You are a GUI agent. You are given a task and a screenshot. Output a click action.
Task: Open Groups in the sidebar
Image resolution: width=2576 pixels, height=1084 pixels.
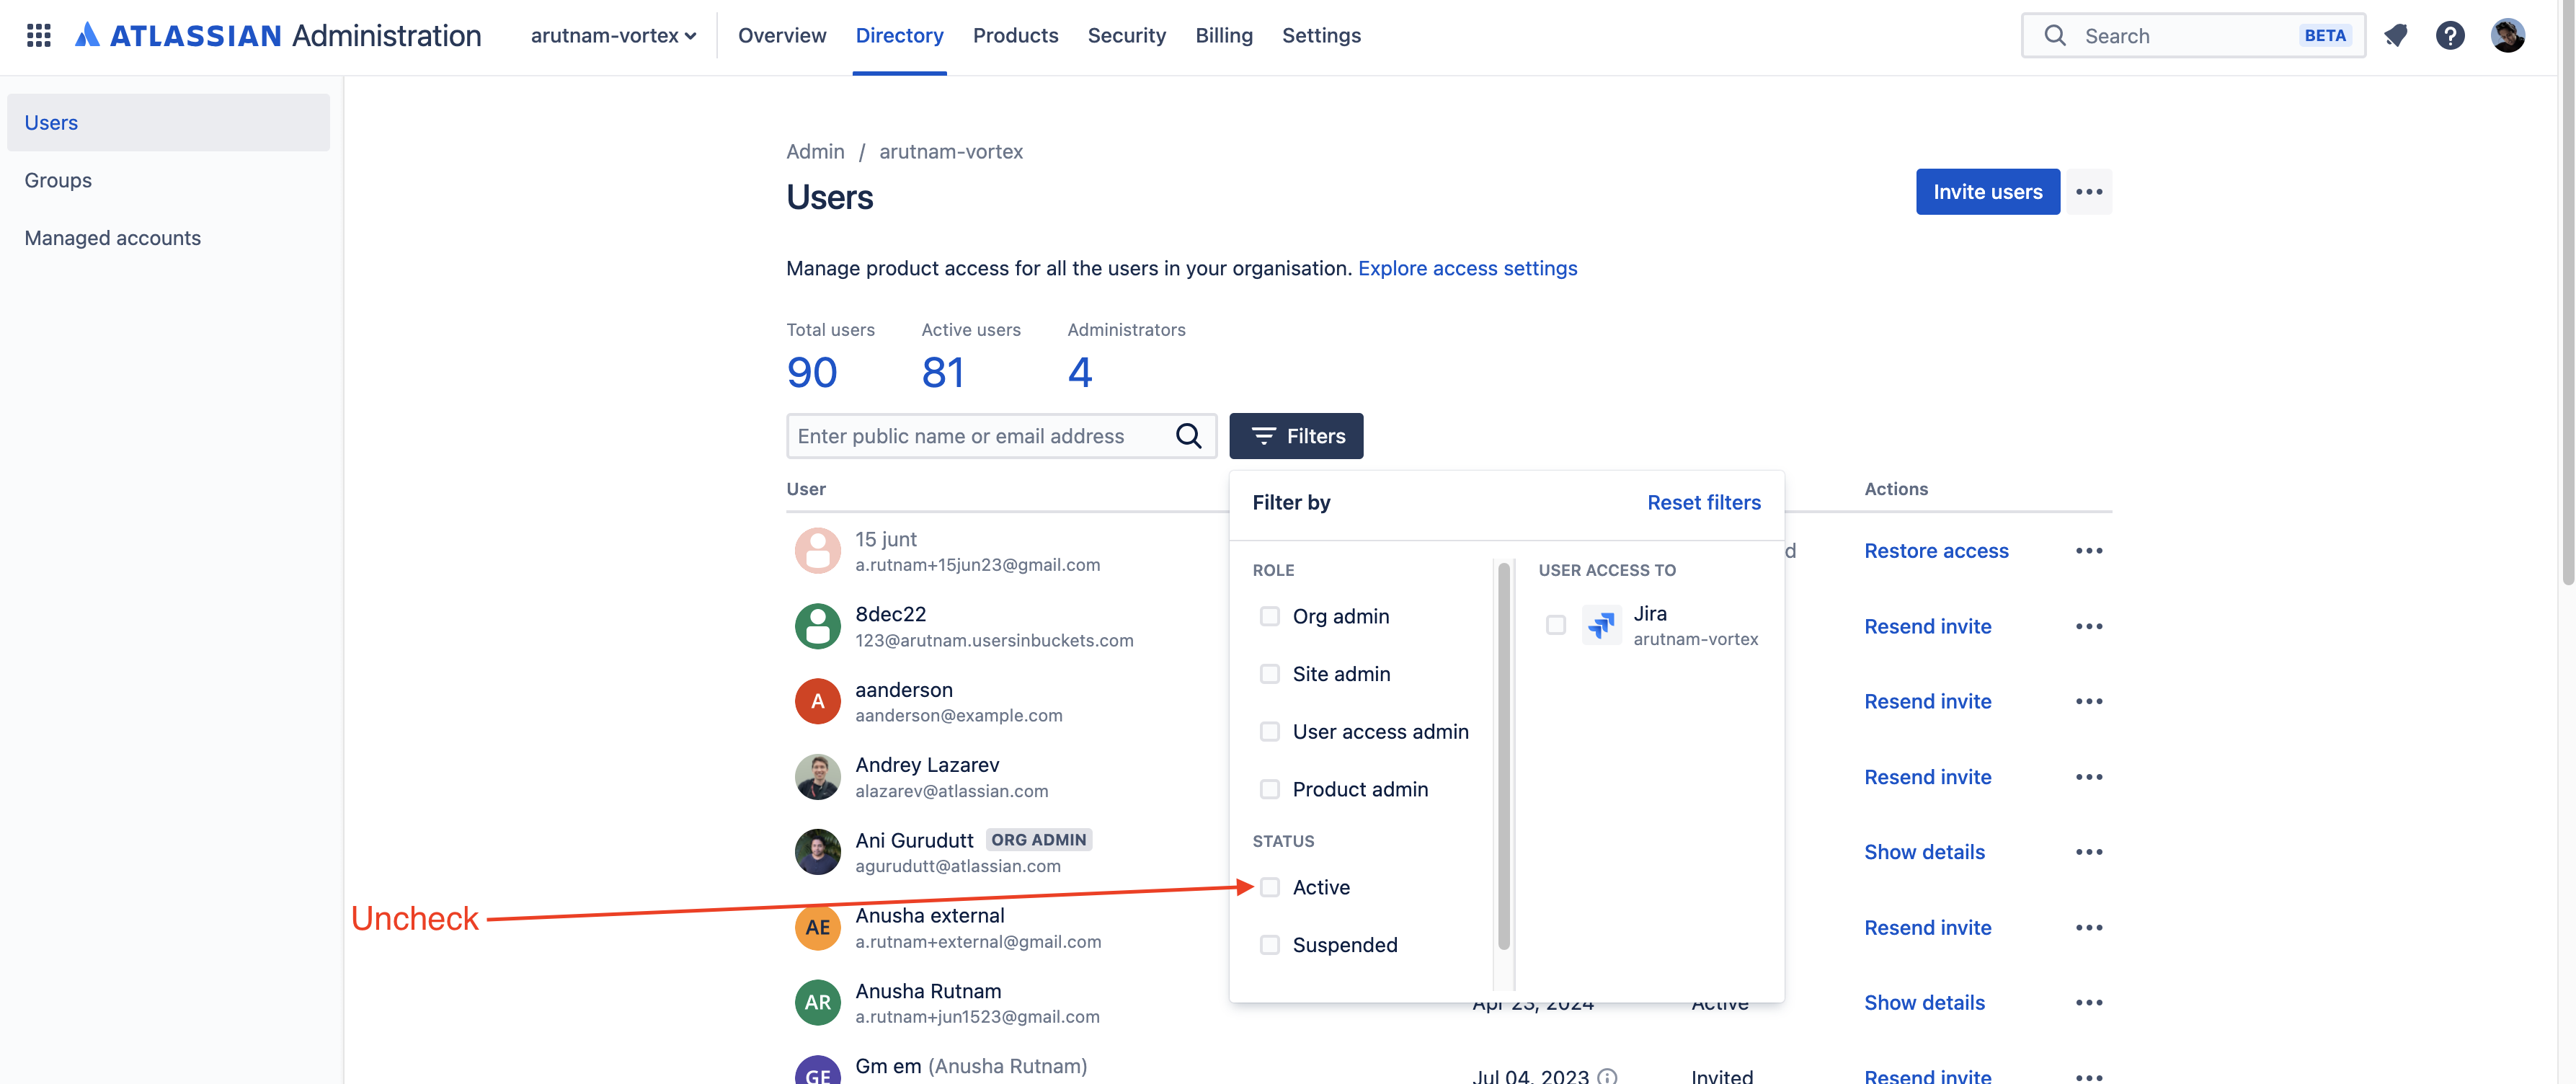(58, 180)
